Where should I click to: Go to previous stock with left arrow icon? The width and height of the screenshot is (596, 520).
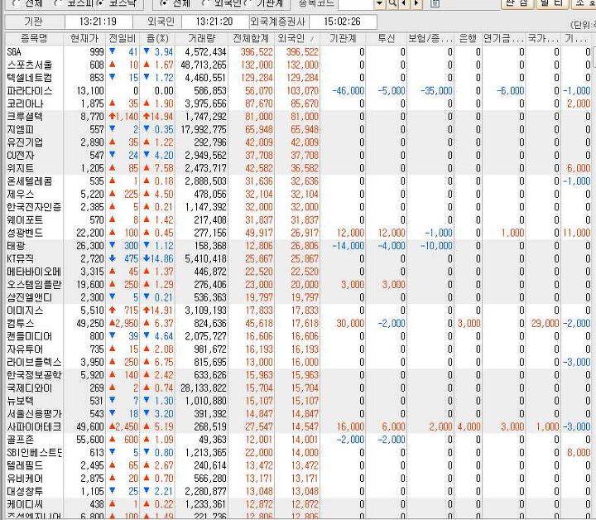click(x=404, y=3)
